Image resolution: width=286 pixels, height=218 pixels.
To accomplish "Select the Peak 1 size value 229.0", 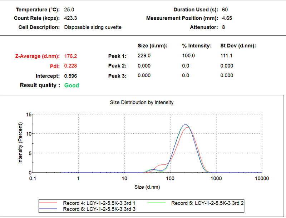I will point(144,56).
